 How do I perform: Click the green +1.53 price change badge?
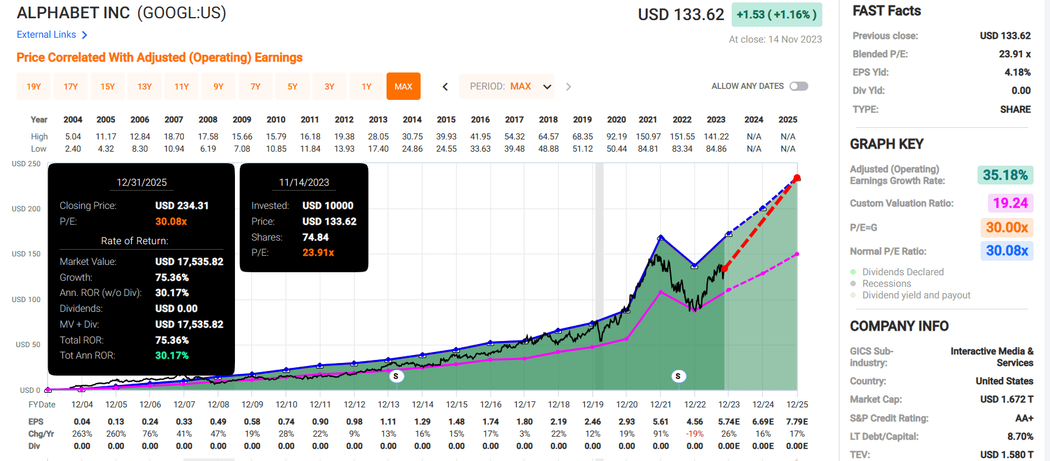coord(776,15)
